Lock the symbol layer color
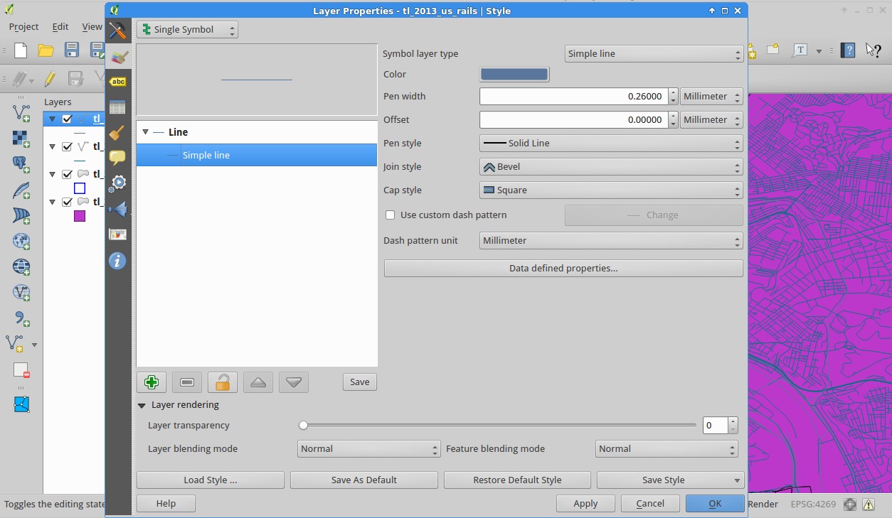Viewport: 892px width, 518px height. point(223,382)
